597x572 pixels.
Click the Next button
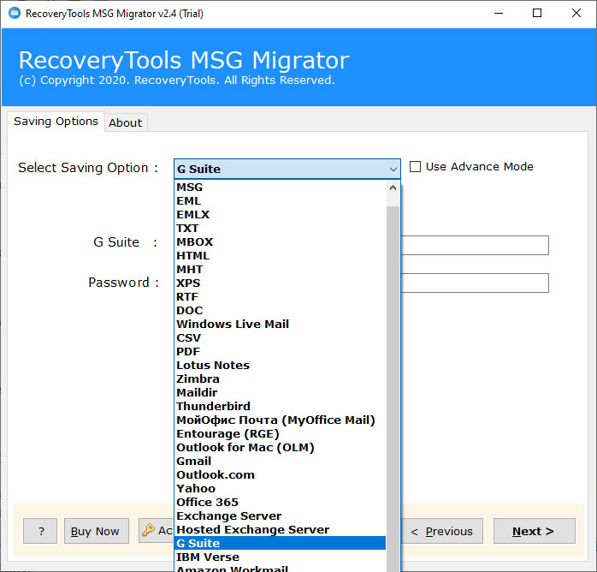pos(535,531)
